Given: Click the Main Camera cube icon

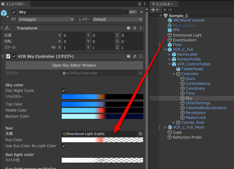Looking at the screenshot, I should pos(170,25).
